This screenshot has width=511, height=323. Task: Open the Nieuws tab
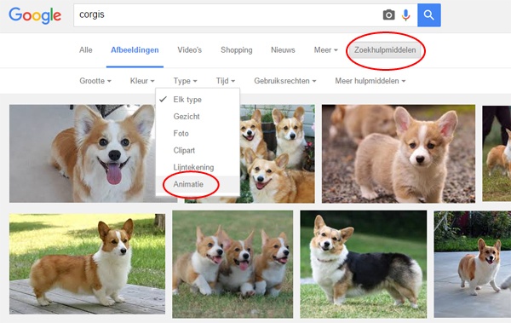(283, 50)
